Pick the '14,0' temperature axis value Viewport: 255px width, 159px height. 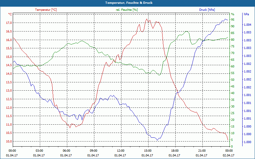9,74
